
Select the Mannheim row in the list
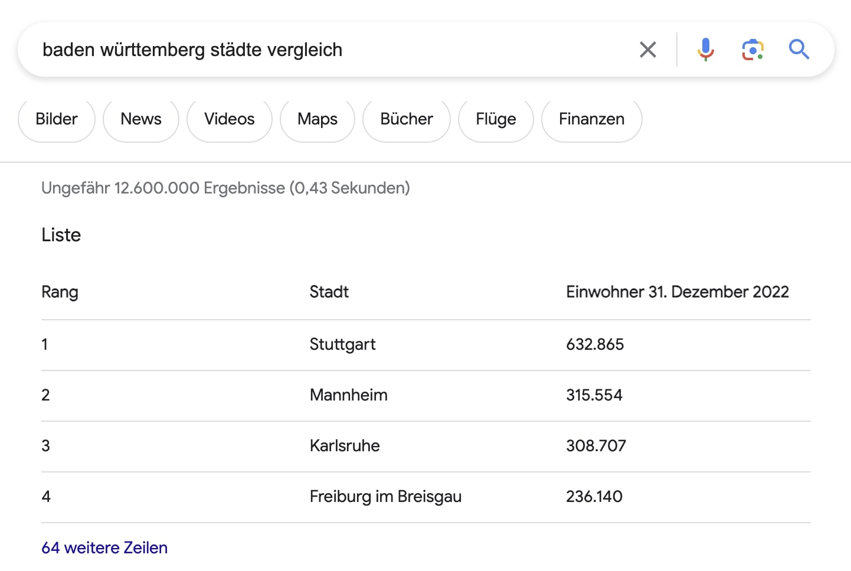(x=348, y=395)
